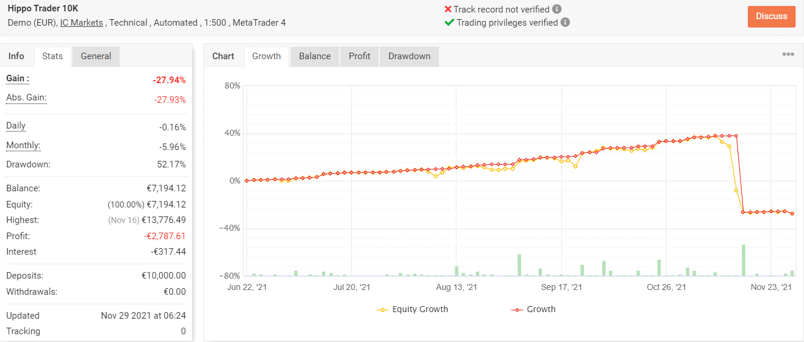This screenshot has width=804, height=342.
Task: Open the Profit chart tab
Action: (360, 56)
